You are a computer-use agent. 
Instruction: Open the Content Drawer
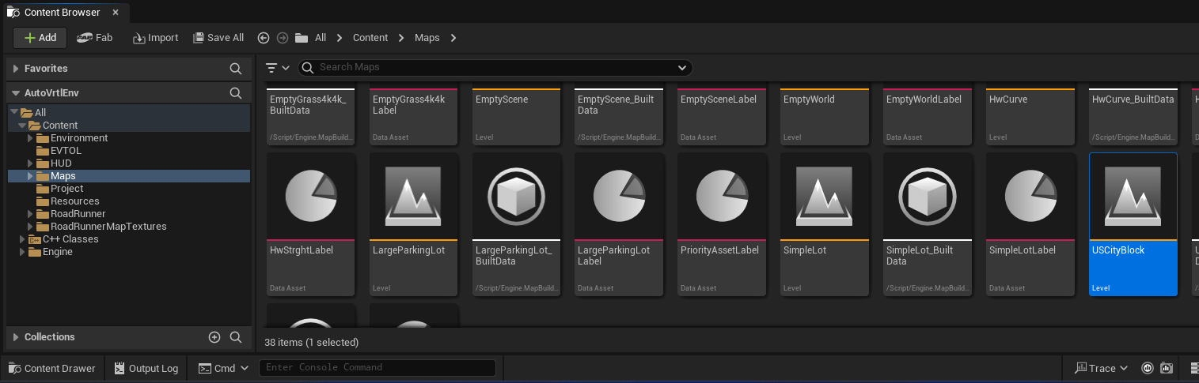(53, 368)
